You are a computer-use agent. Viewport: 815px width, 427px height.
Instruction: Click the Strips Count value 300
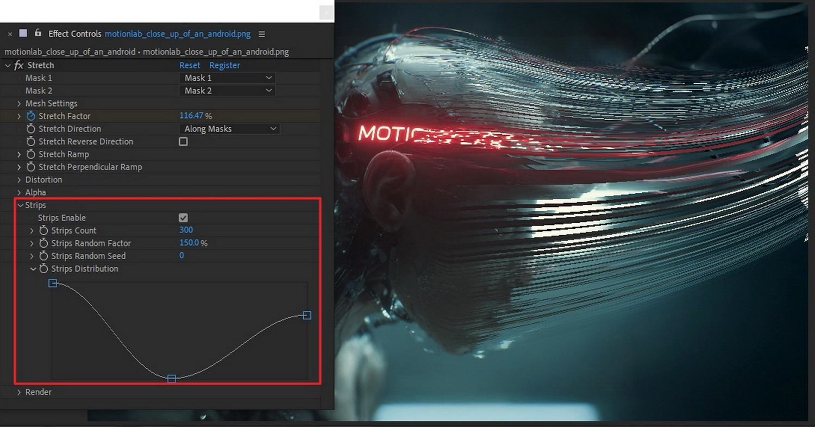pyautogui.click(x=186, y=230)
